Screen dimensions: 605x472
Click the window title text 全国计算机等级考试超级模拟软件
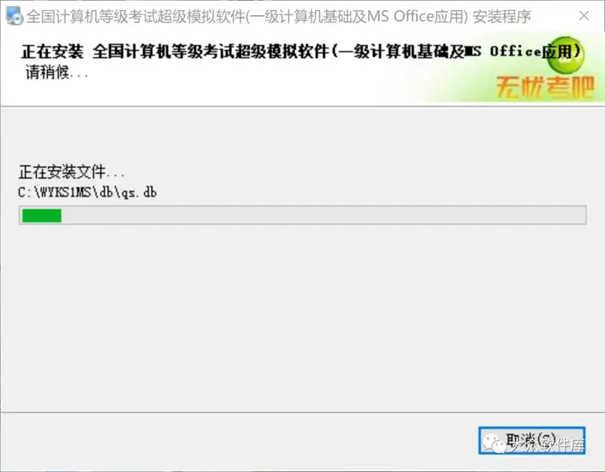[x=136, y=17]
